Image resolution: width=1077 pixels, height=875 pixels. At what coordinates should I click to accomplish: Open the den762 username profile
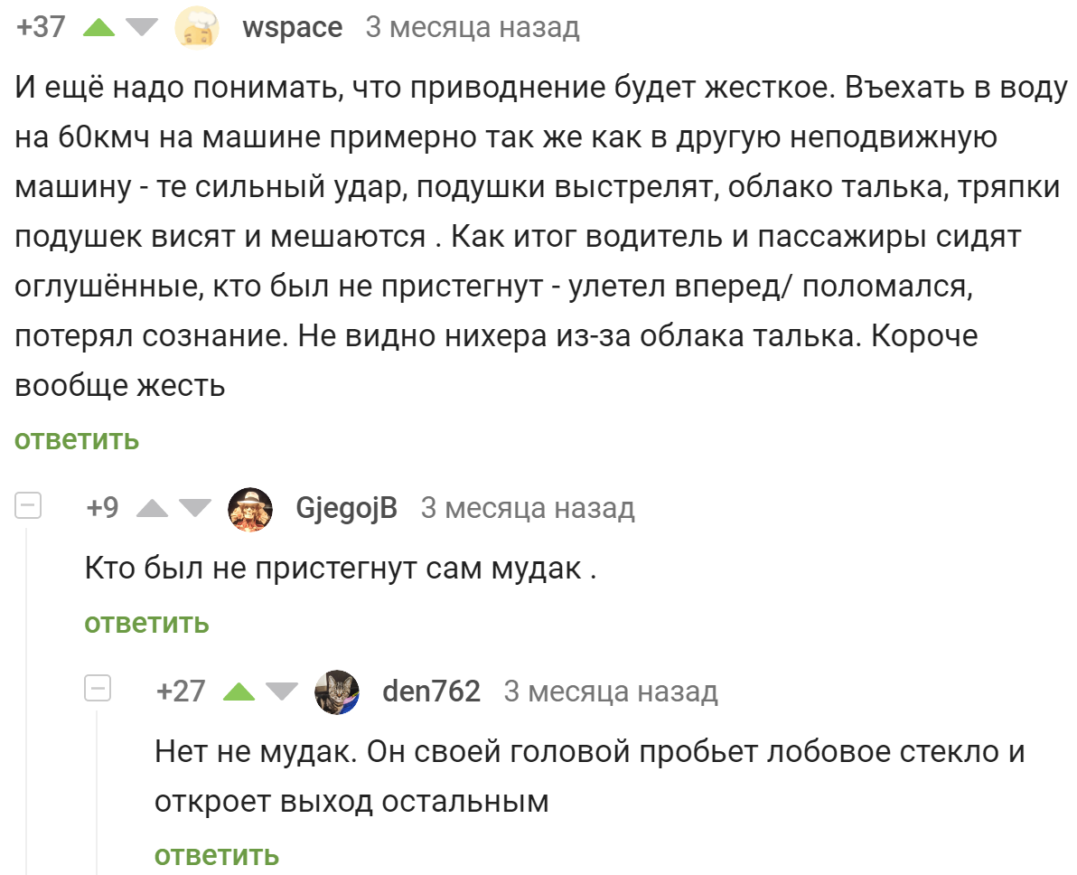(432, 692)
